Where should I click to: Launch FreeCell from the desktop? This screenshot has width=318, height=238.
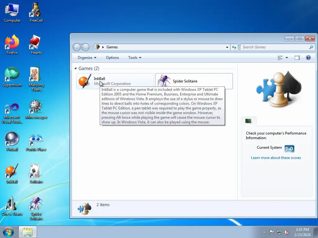(36, 12)
